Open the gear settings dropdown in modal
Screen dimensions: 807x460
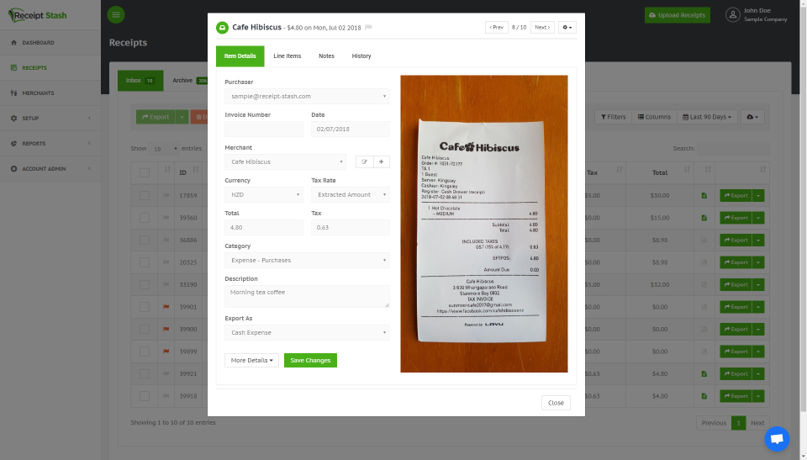pos(567,27)
